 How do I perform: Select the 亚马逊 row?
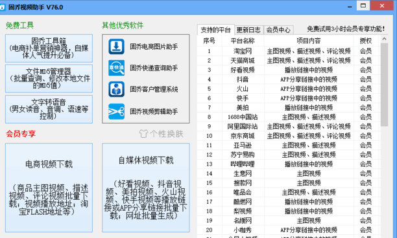[x=289, y=146]
